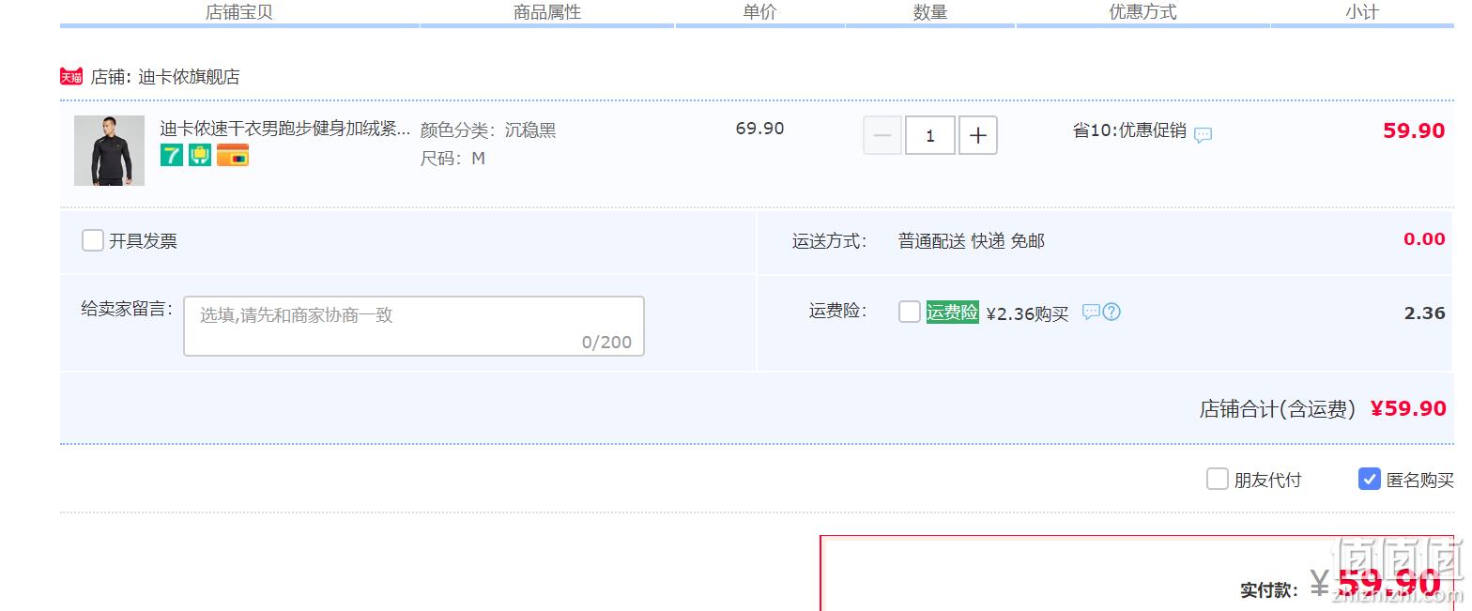1472x611 pixels.
Task: Visit the 迪卡侬旗舰店 store link
Action: 189,77
